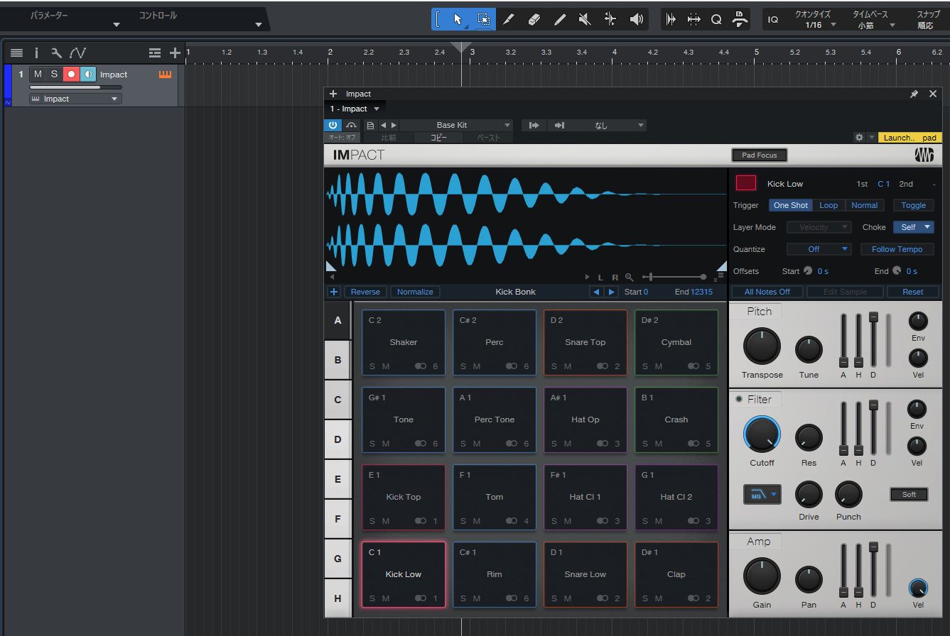The image size is (950, 636).
Task: Toggle the Impact plugin power button
Action: point(333,125)
